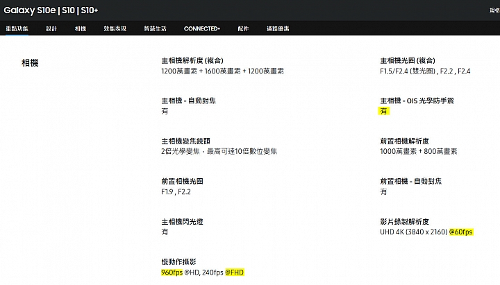
Task: Select the 配件 tab
Action: 243,28
